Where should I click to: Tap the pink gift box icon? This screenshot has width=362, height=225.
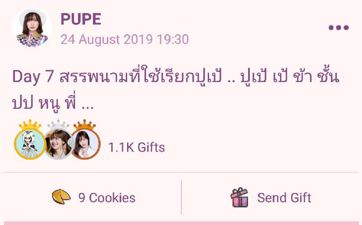click(x=240, y=197)
